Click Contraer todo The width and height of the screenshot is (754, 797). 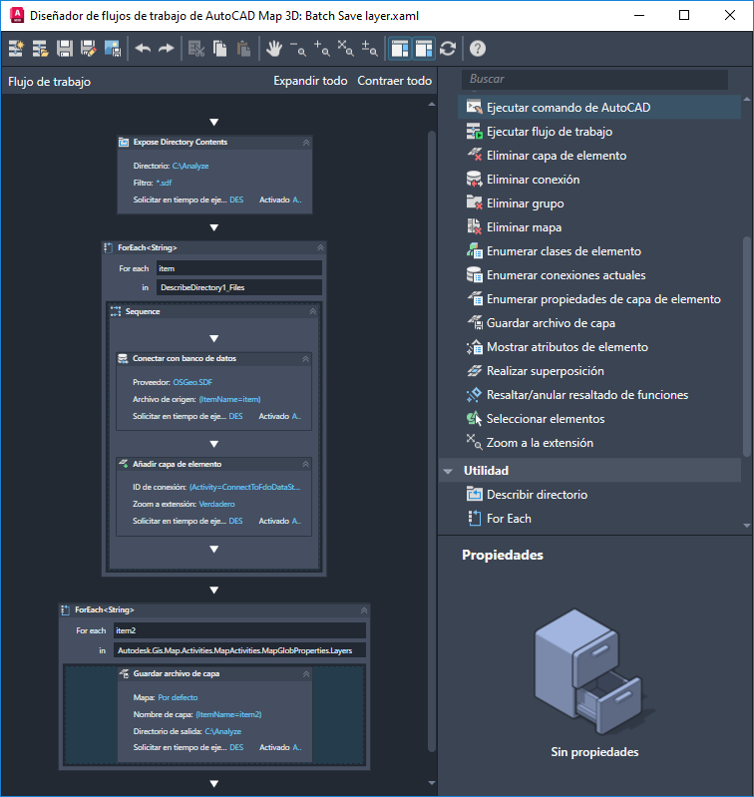point(394,81)
